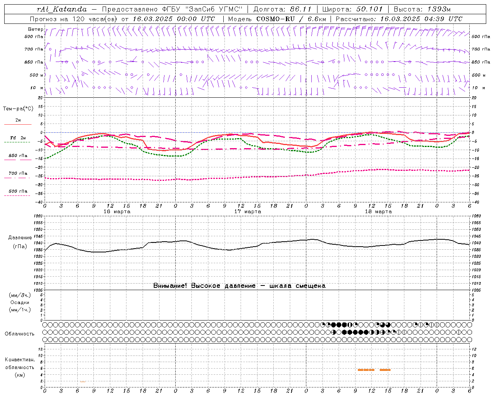
Task: Click the 'Долгота: 86.11' header field
Action: coord(282,9)
